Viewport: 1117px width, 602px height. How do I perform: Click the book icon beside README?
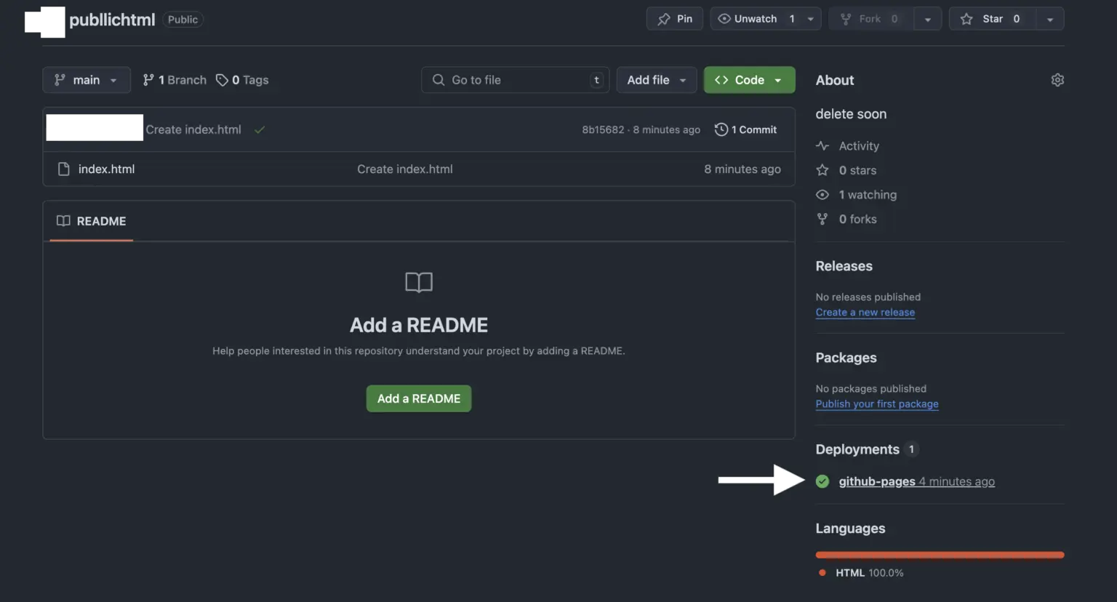63,221
